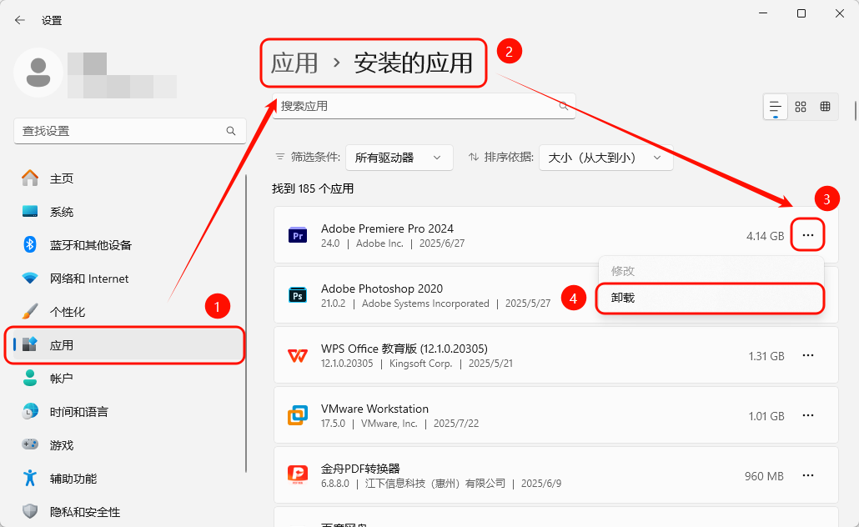Image resolution: width=859 pixels, height=527 pixels.
Task: Choose 卸载 from the context menu
Action: coord(710,298)
